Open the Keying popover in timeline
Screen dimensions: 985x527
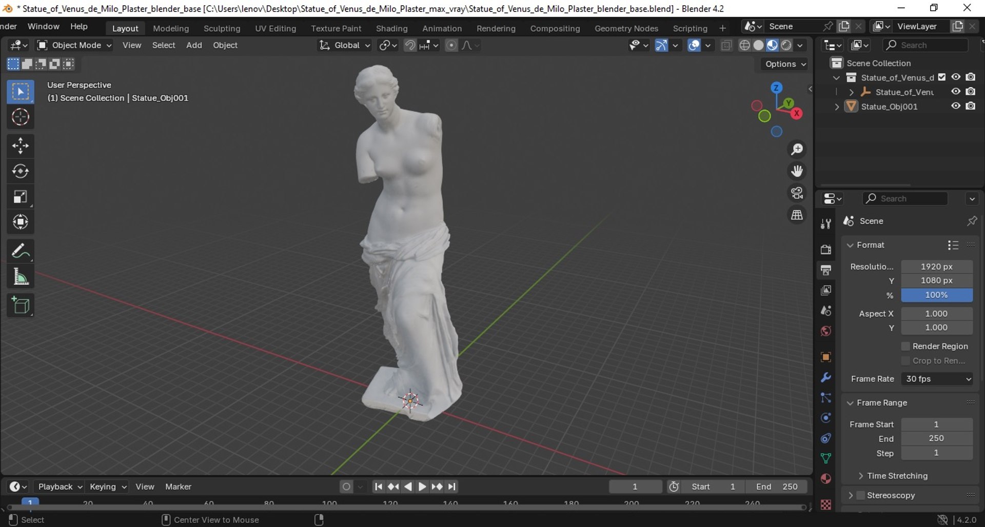click(108, 487)
